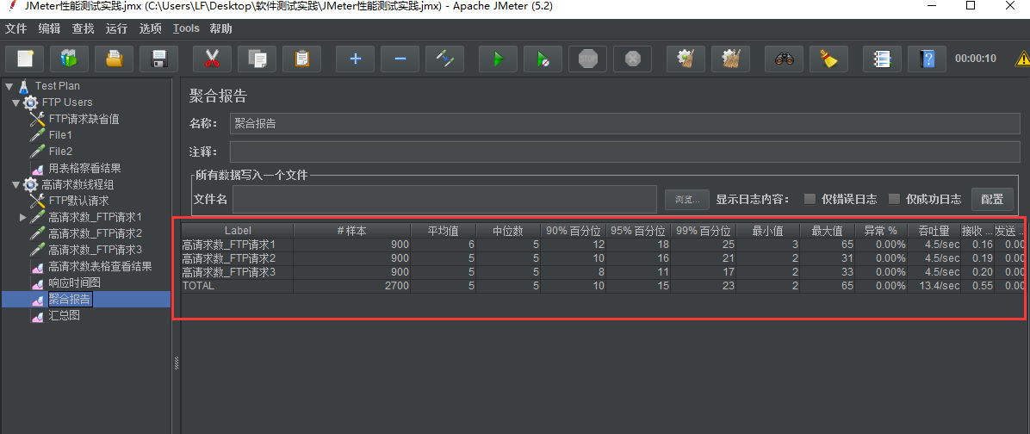Click the 文件名 input field
The image size is (1030, 434).
[x=444, y=199]
